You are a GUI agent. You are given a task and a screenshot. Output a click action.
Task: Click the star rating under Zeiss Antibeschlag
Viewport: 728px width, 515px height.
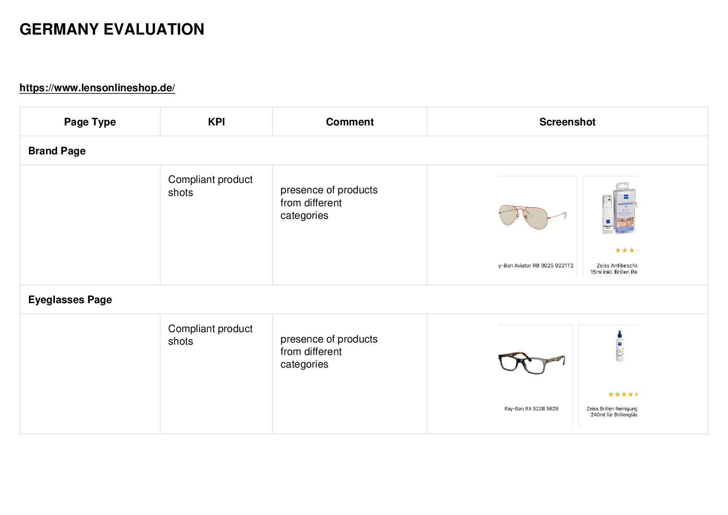[626, 250]
